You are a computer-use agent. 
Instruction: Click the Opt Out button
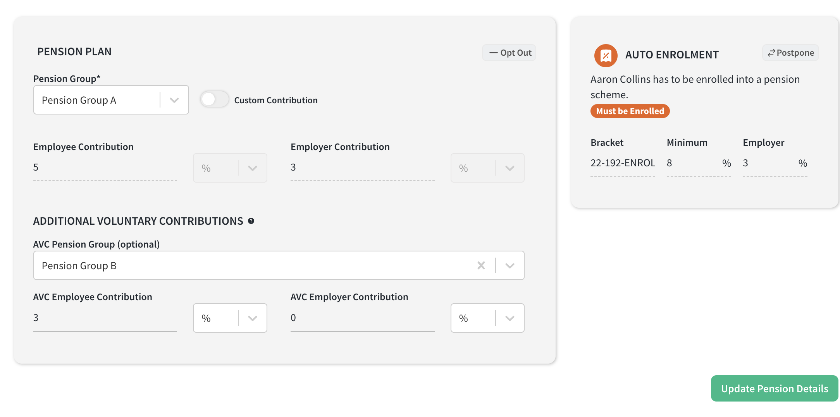click(x=509, y=53)
